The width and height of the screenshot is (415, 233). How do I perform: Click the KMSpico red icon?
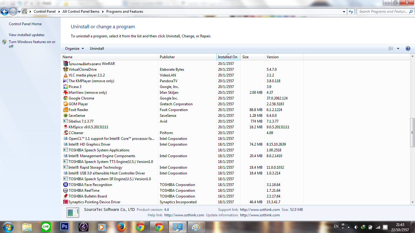pos(65,127)
